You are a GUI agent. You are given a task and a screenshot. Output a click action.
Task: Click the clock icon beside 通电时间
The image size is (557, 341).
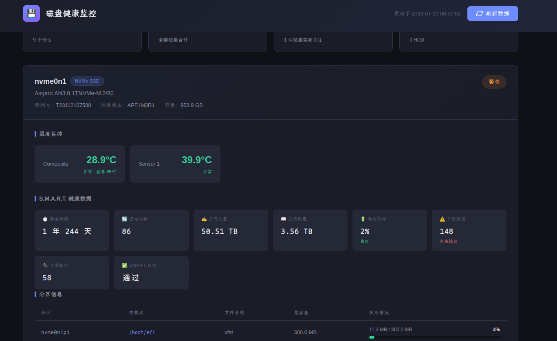(x=45, y=219)
